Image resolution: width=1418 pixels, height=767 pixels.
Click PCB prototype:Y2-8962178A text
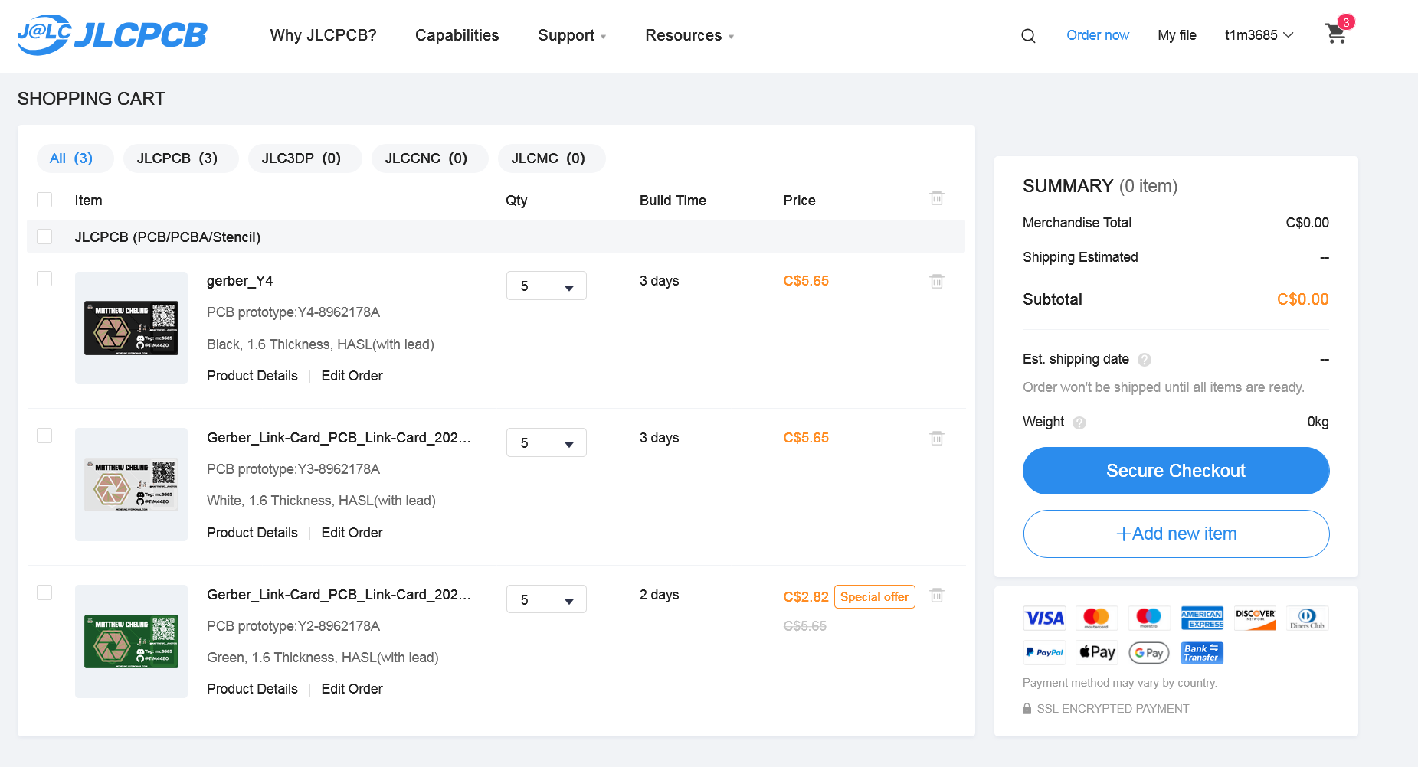click(x=293, y=626)
